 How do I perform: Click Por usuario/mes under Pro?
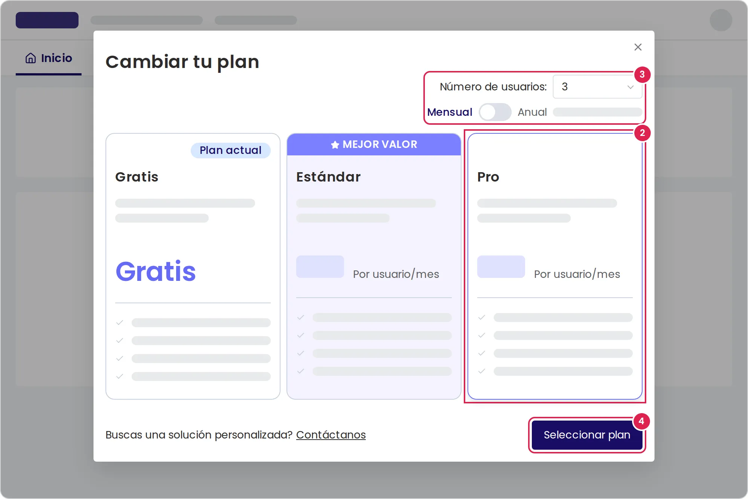click(x=577, y=274)
